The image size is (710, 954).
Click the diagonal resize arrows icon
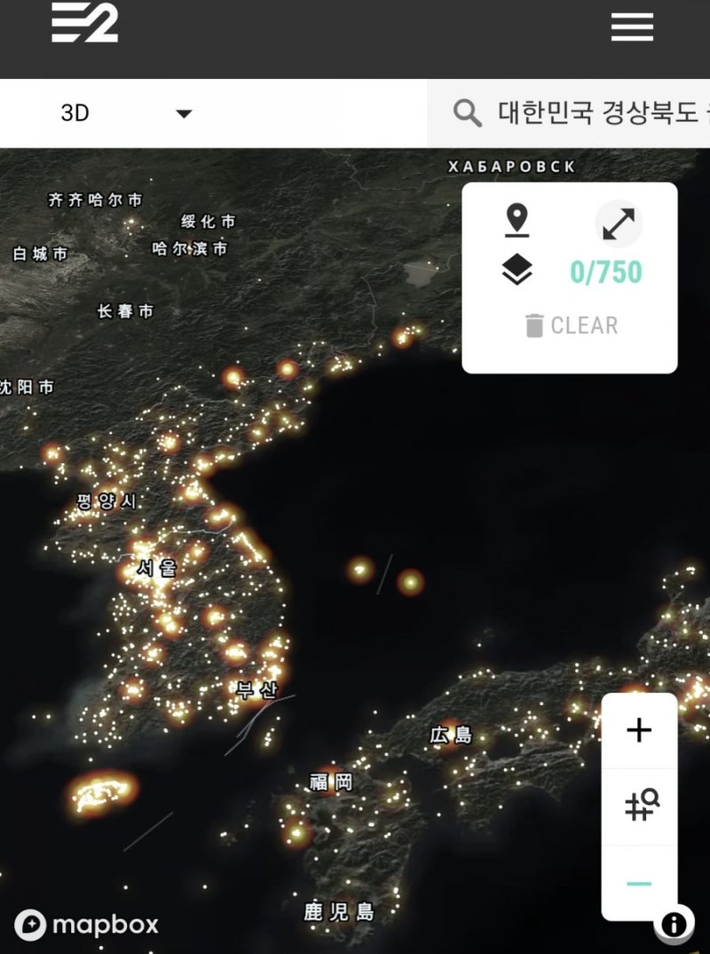pyautogui.click(x=619, y=224)
